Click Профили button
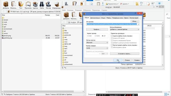The height and width of the screenshot is (96, 171). pyautogui.click(x=97, y=29)
